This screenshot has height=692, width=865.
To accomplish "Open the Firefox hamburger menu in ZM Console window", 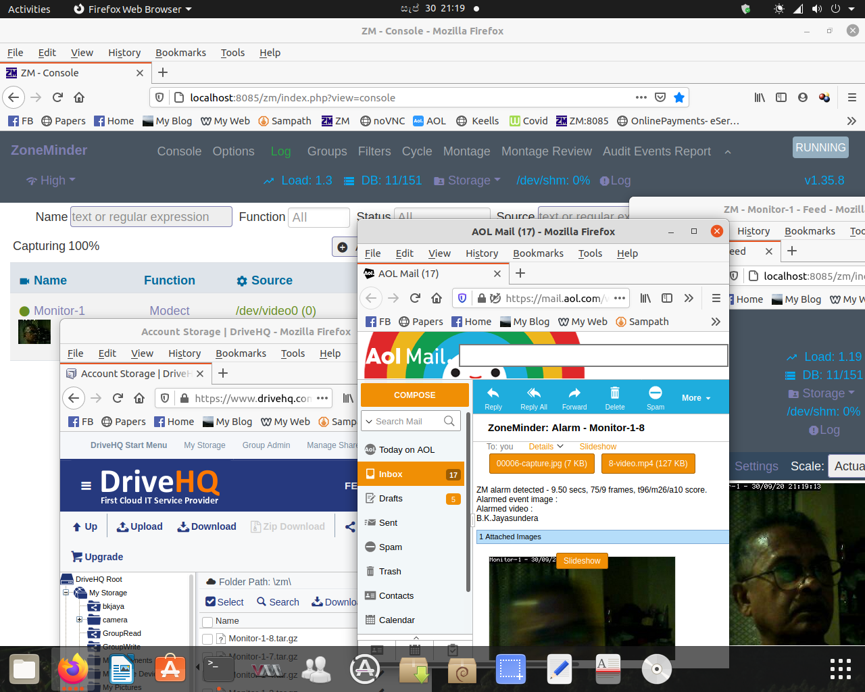I will pyautogui.click(x=852, y=97).
